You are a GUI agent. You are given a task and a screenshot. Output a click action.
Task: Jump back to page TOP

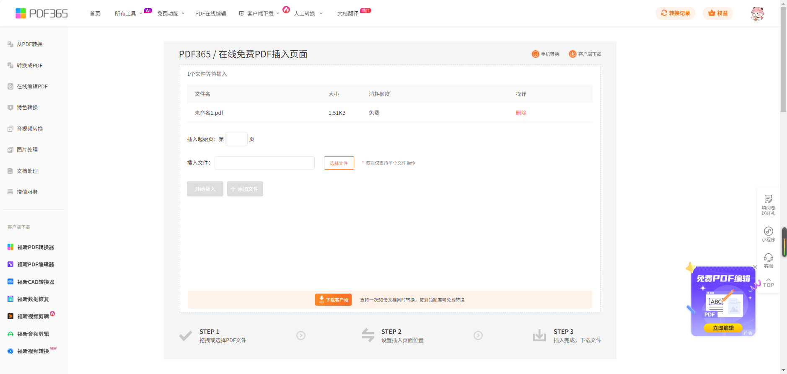click(x=768, y=283)
